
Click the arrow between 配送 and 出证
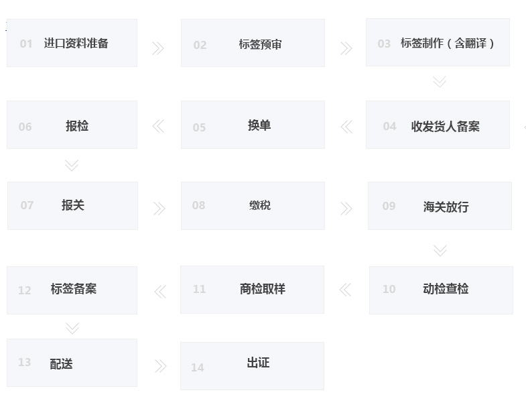(160, 366)
